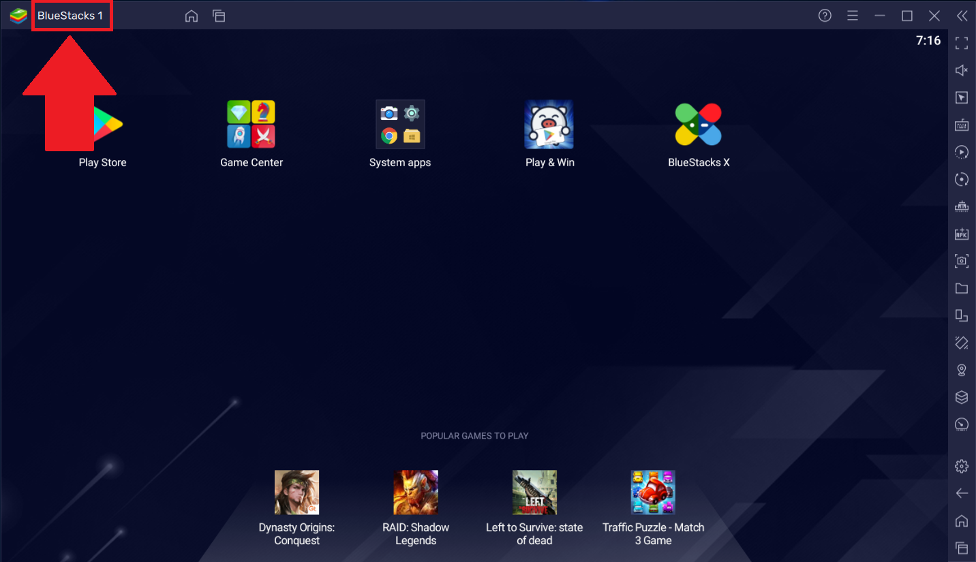
Task: Minimize the BlueStacks window
Action: (x=880, y=16)
